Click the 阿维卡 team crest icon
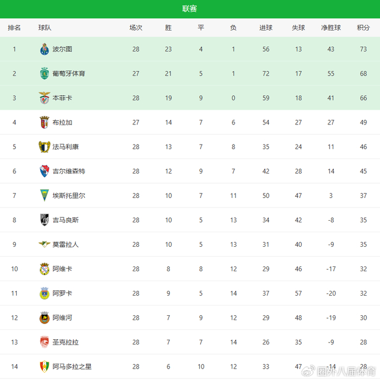 coord(45,269)
